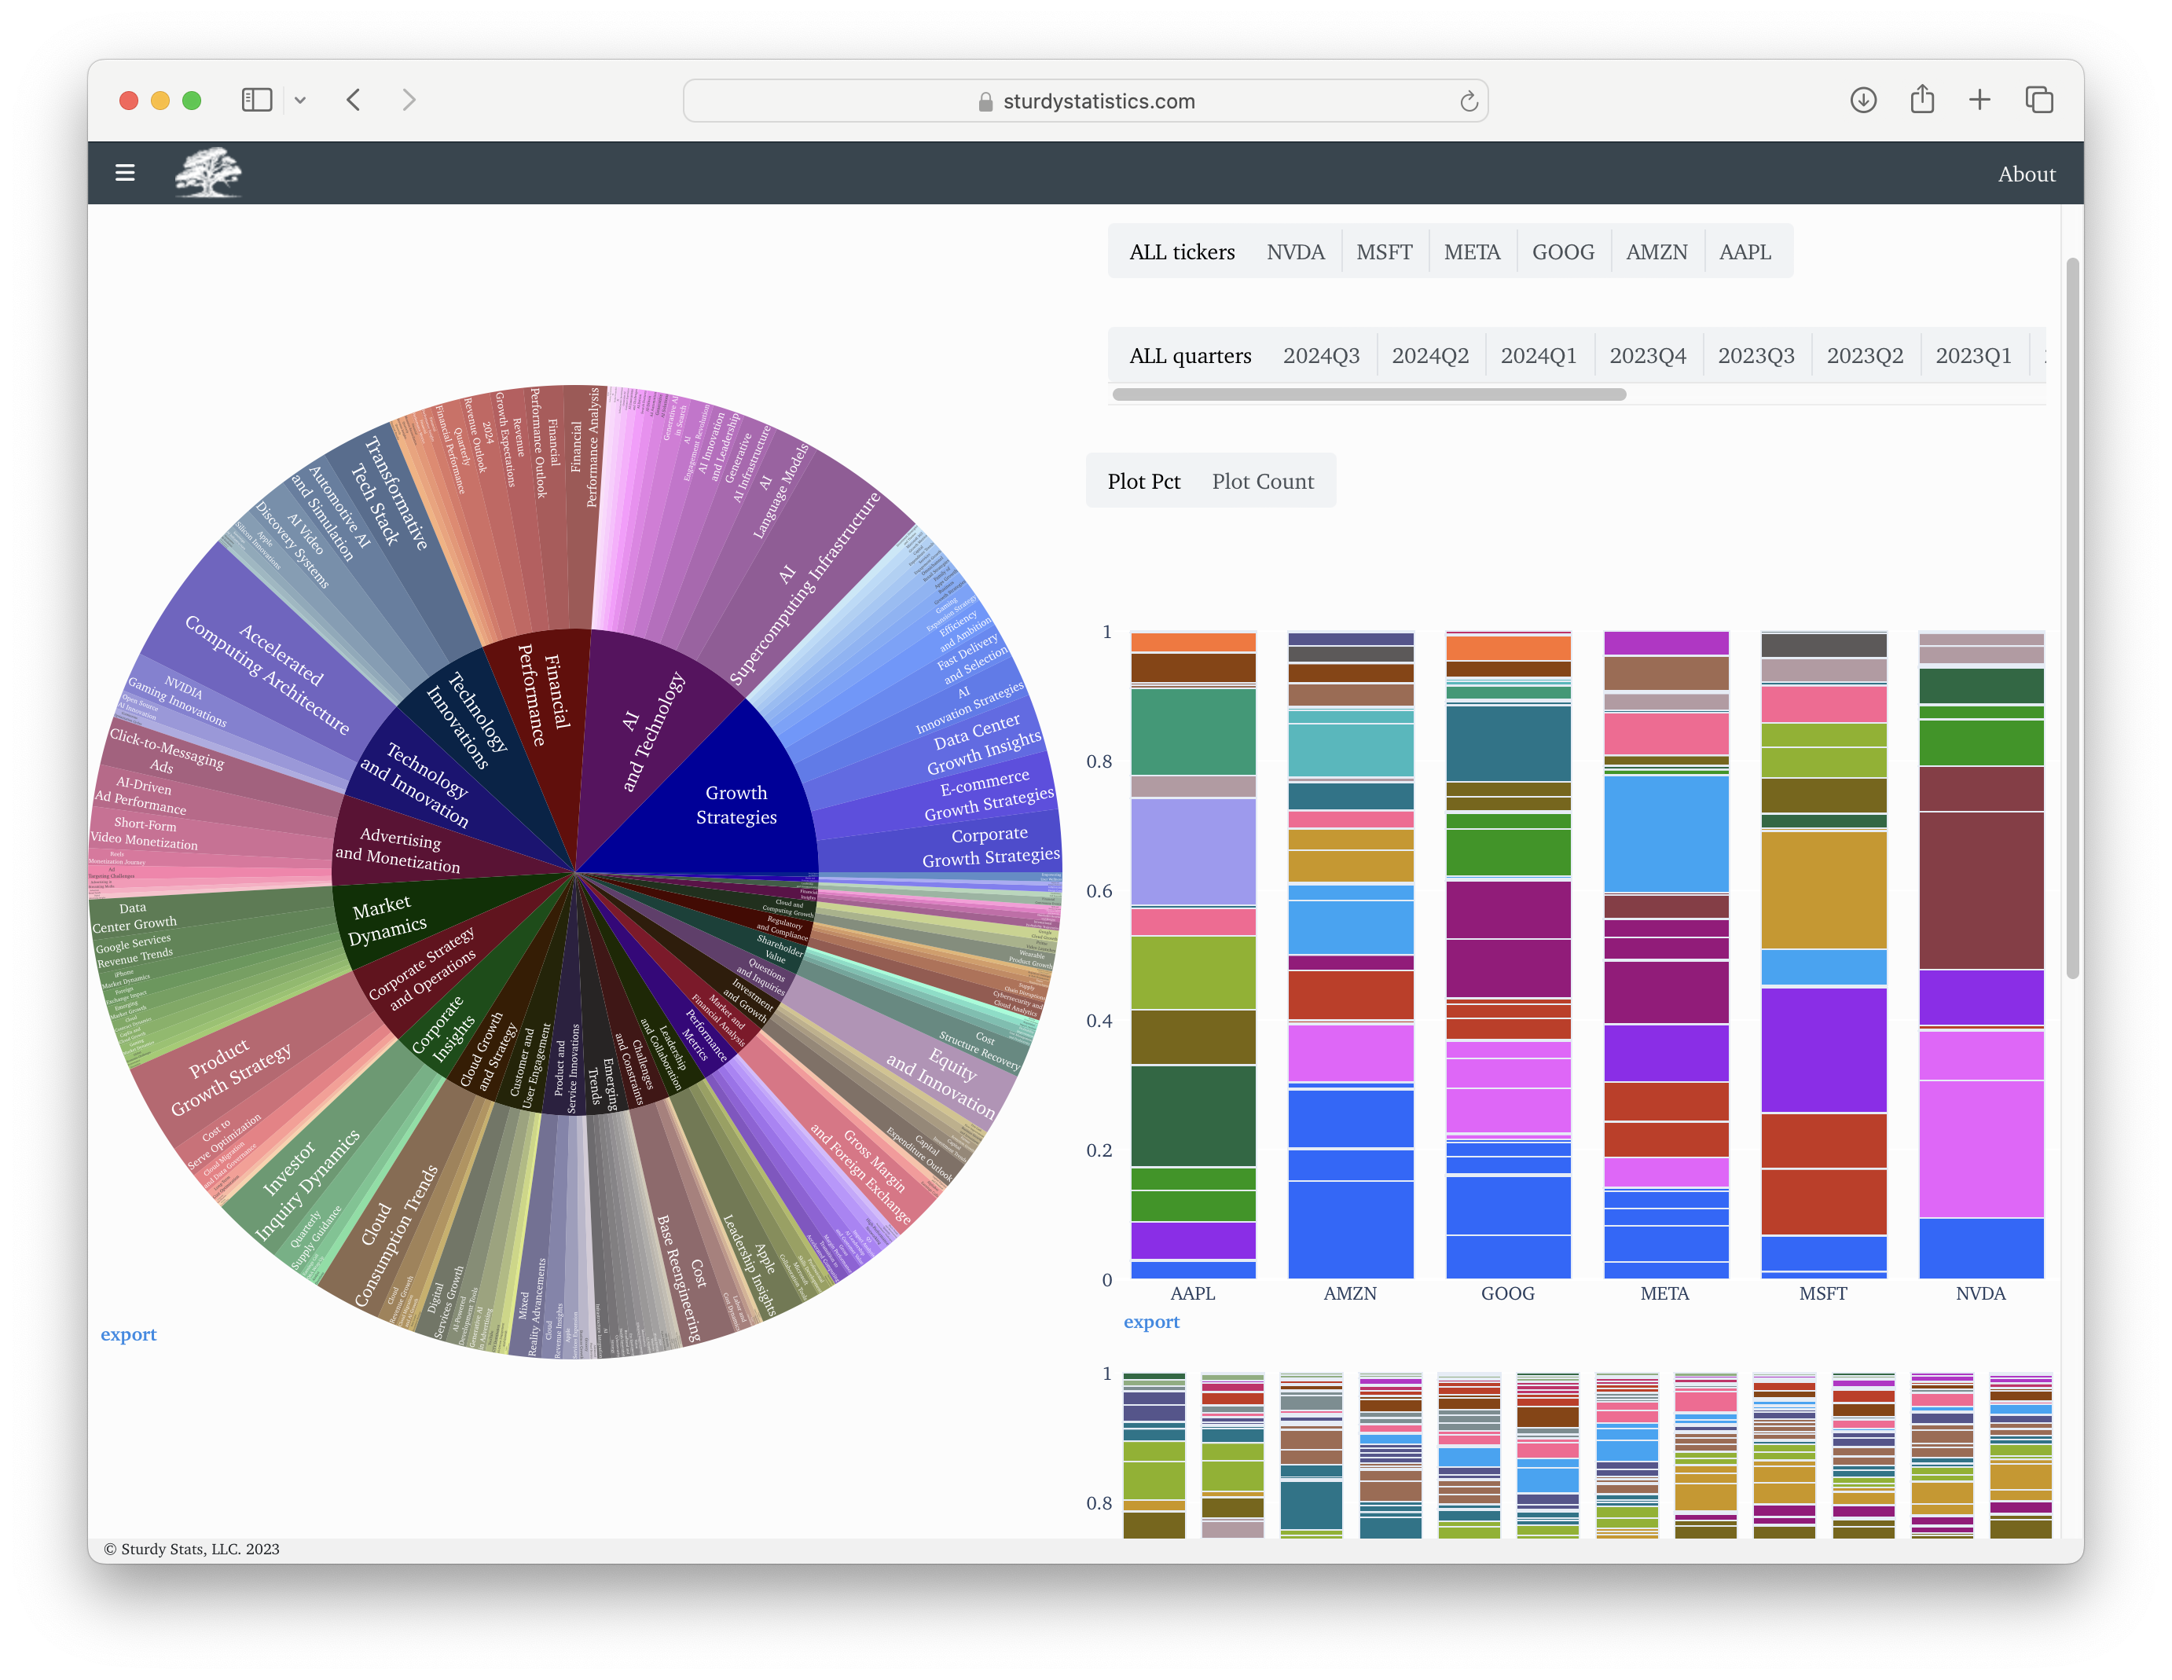The height and width of the screenshot is (1680, 2172).
Task: Select the ALL quarters option
Action: 1190,355
